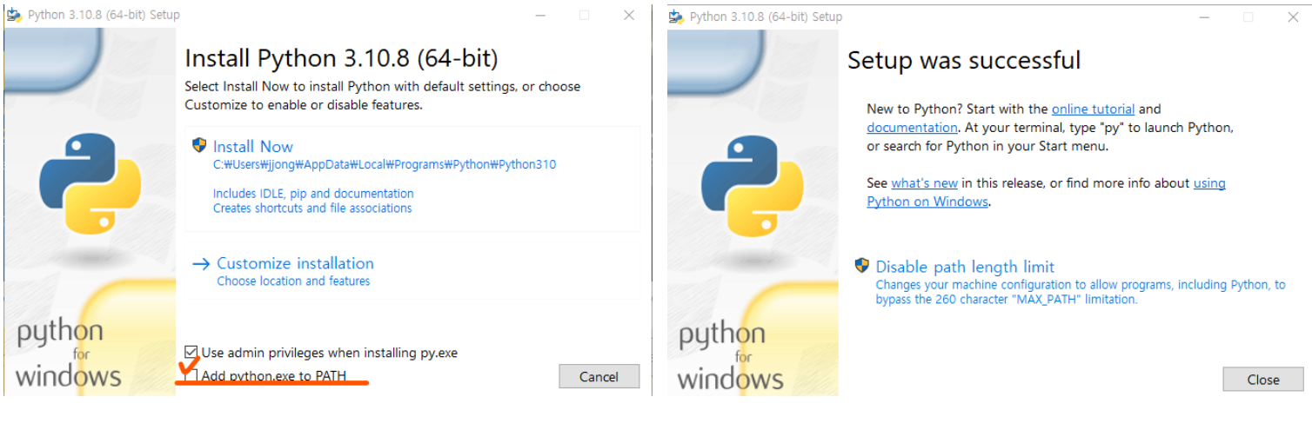Click the 'Setup was successful' heading
Screen dimensions: 1312x430
964,60
